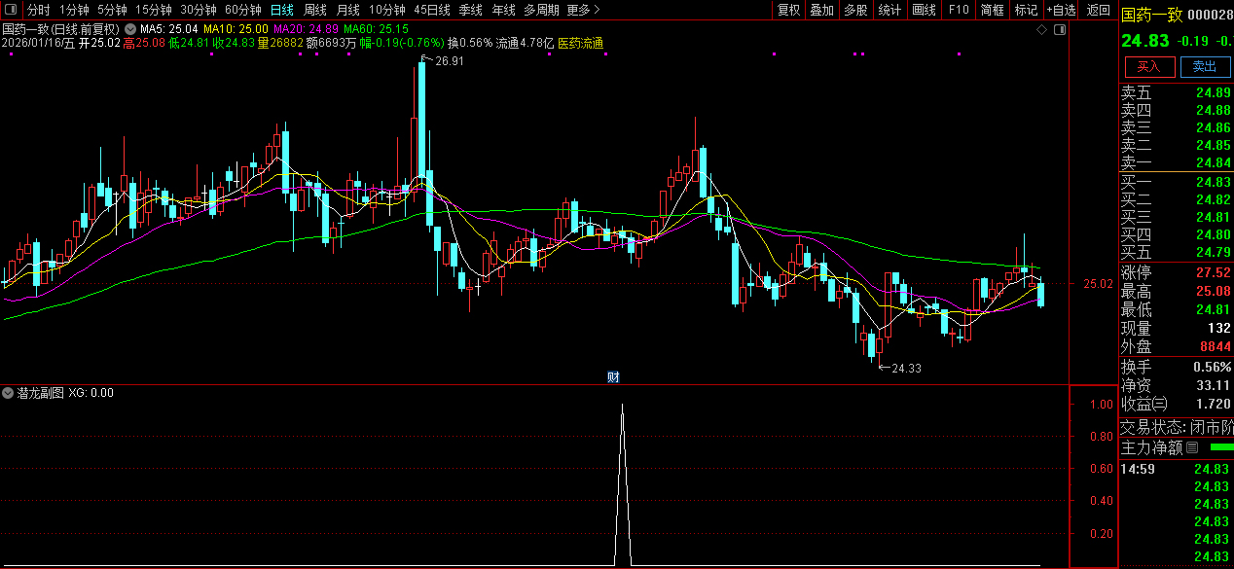Toggle the left sidebar panel icon
This screenshot has width=1234, height=569.
point(11,10)
